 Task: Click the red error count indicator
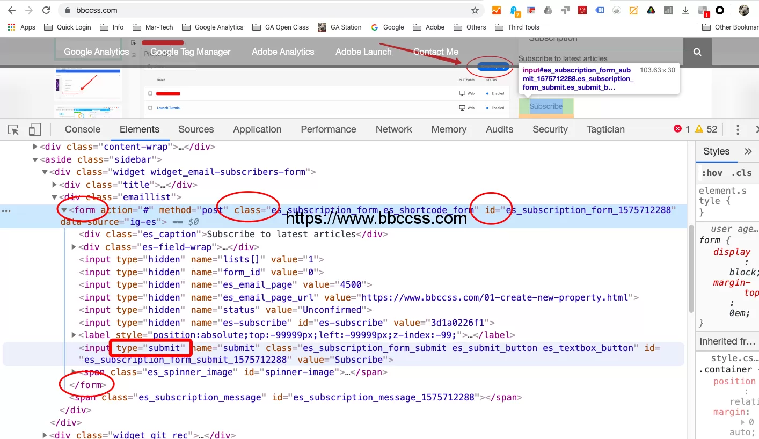click(x=682, y=129)
